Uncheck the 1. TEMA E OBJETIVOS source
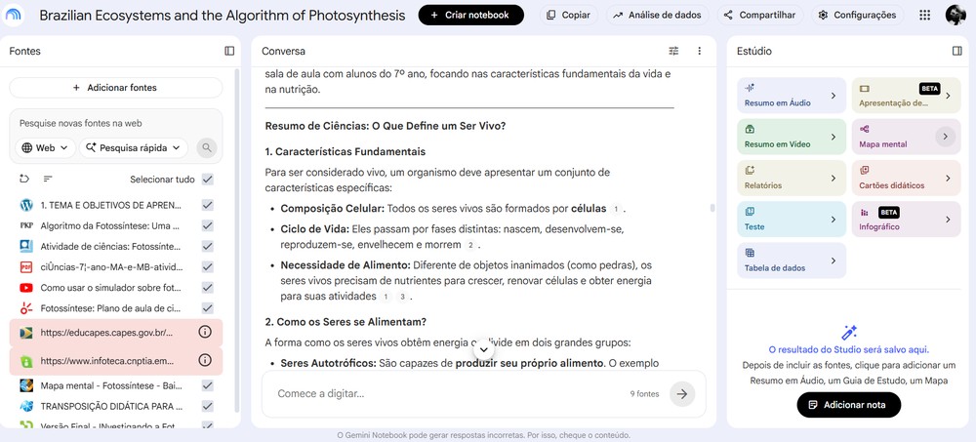 [208, 205]
